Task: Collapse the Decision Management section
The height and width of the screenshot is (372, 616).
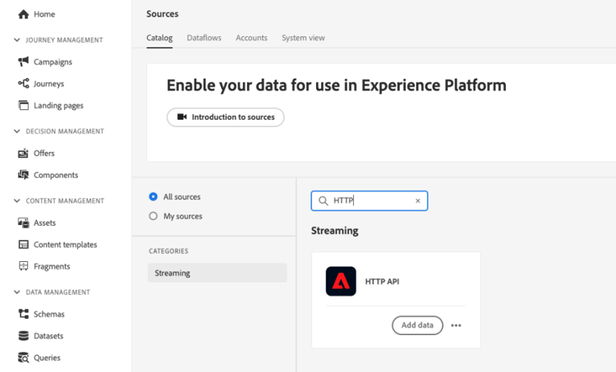Action: pyautogui.click(x=17, y=131)
